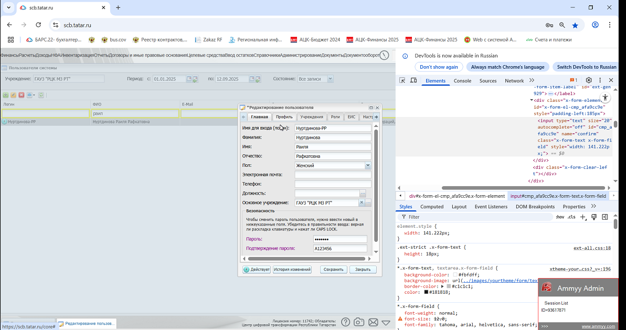Activate the DevTools element inspector picker icon
This screenshot has width=626, height=330.
[x=402, y=80]
